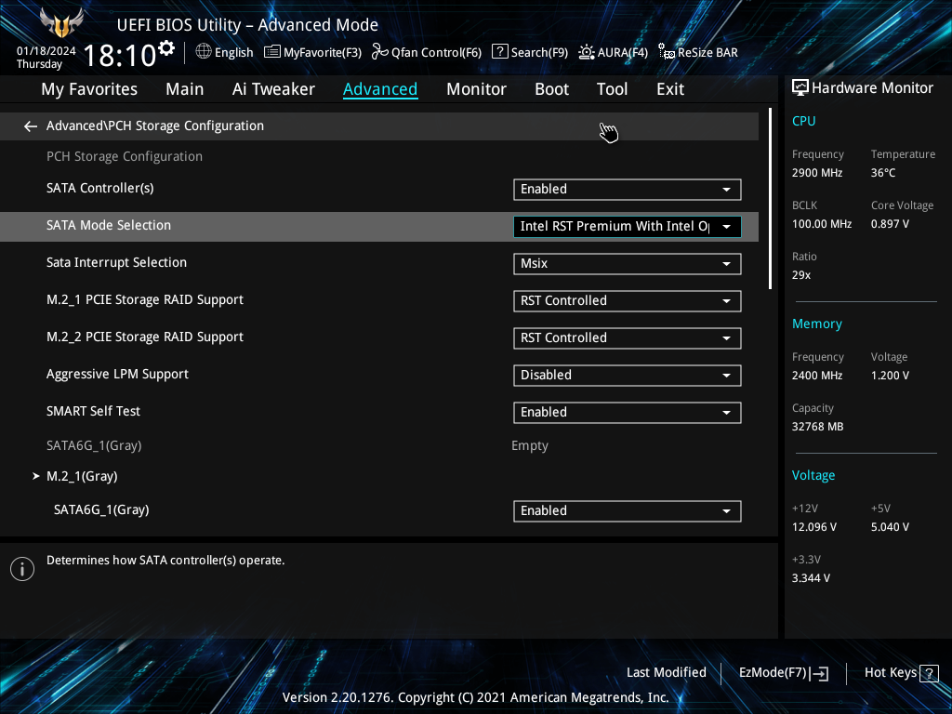Click the Search question mark icon
Screen dimensions: 952x714
pyautogui.click(x=499, y=52)
